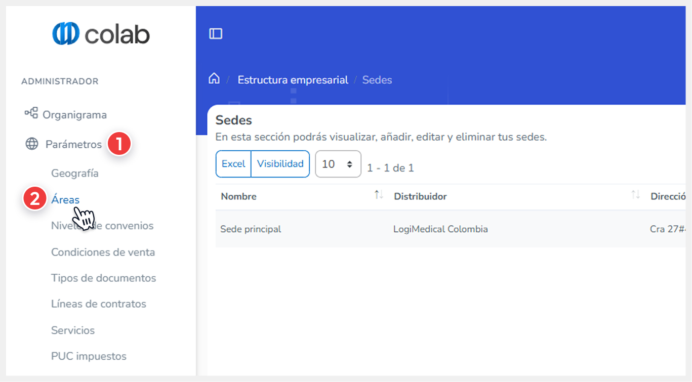Toggle sorting on the Nombre column

238,196
